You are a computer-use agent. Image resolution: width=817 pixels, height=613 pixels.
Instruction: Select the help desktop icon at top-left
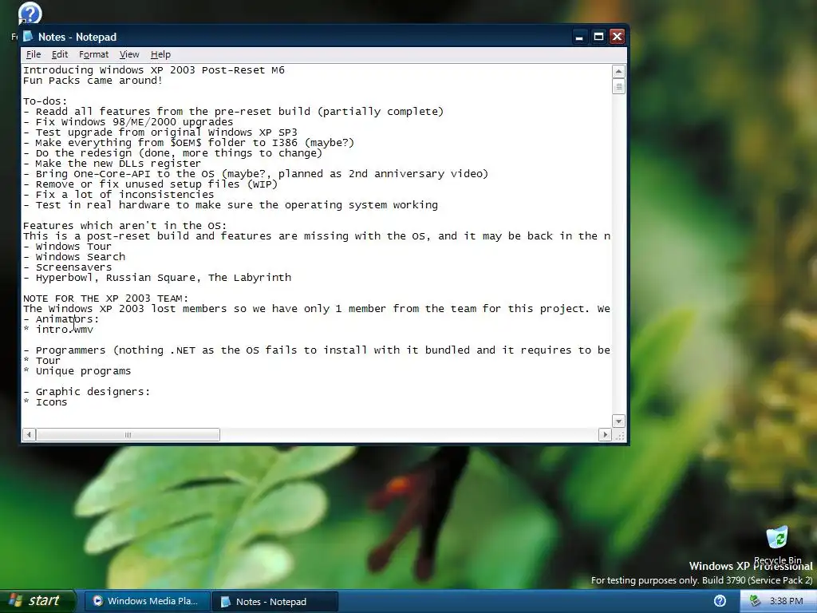click(30, 13)
